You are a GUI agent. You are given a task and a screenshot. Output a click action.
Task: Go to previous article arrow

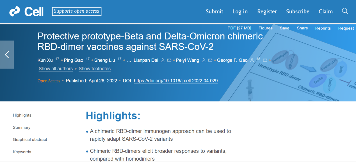[7, 55]
